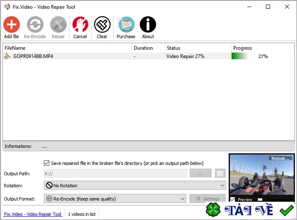Click the repair preview thumbnail
This screenshot has height=220, width=297.
coord(262,175)
